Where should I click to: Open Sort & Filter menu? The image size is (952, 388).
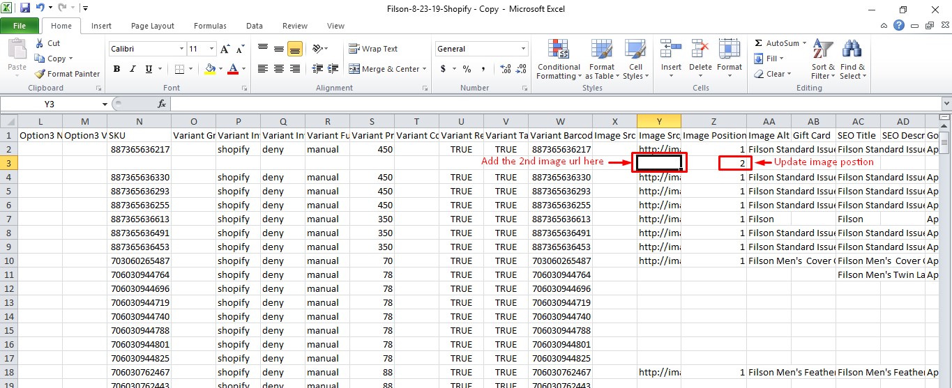click(823, 60)
